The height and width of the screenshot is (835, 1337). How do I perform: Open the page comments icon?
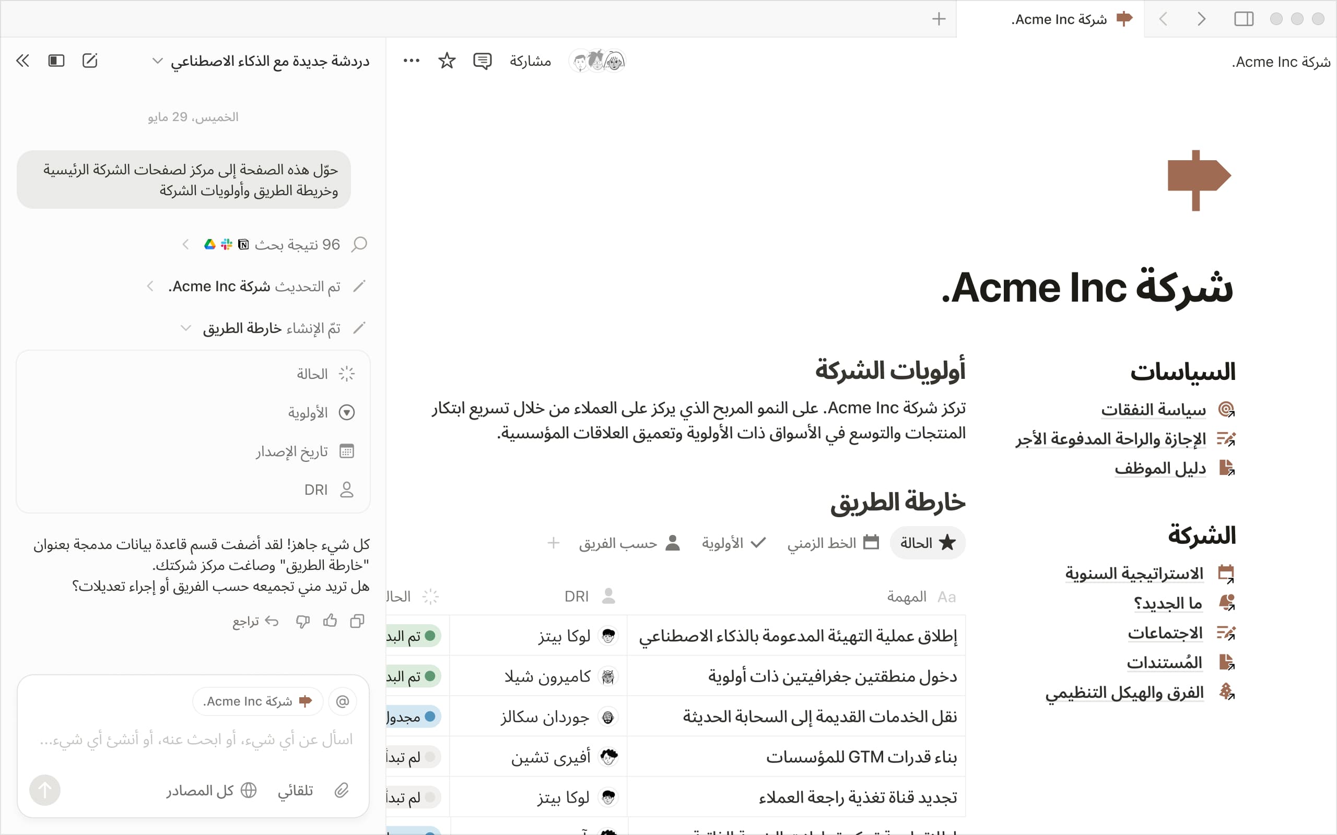pos(482,61)
